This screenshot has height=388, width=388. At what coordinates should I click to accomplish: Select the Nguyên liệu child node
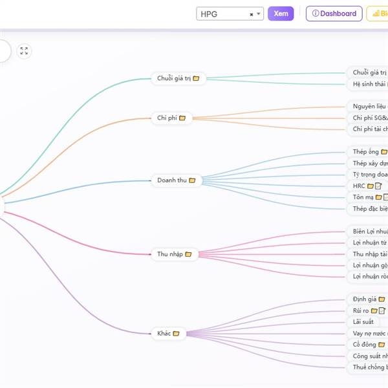(367, 107)
